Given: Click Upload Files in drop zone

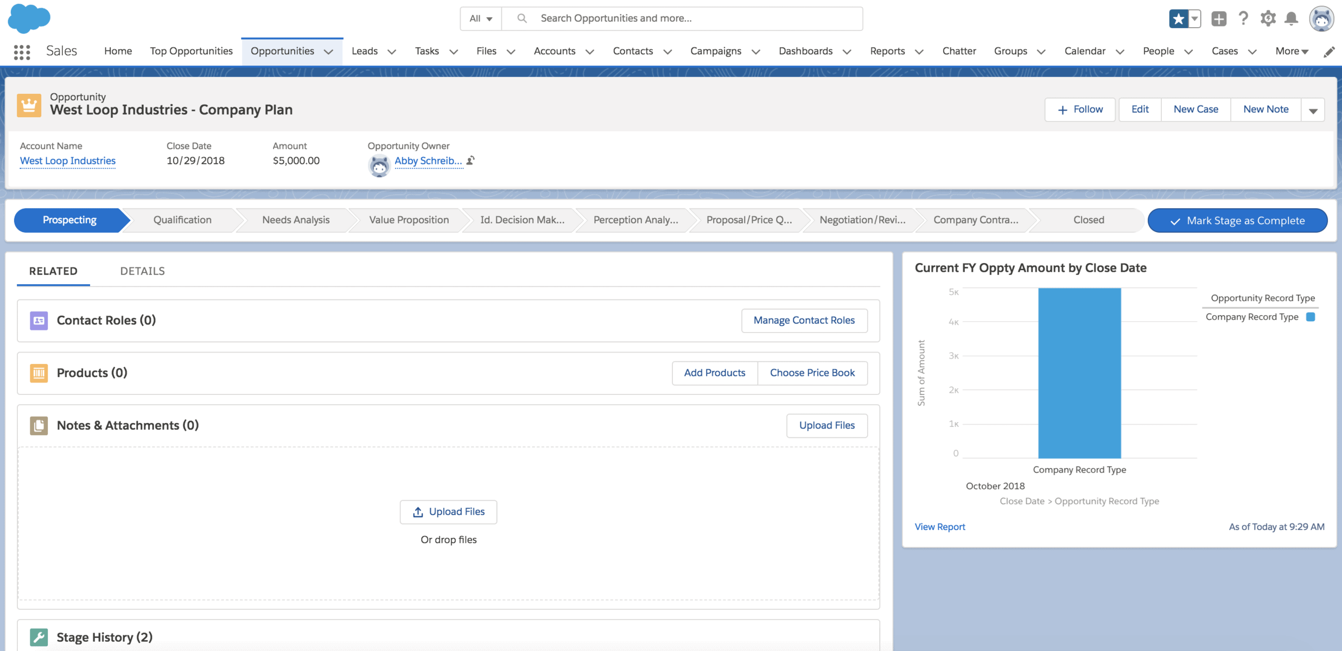Looking at the screenshot, I should [x=448, y=512].
